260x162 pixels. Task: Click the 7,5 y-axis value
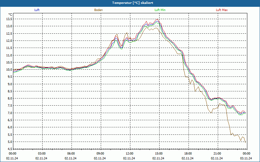coord(10,106)
